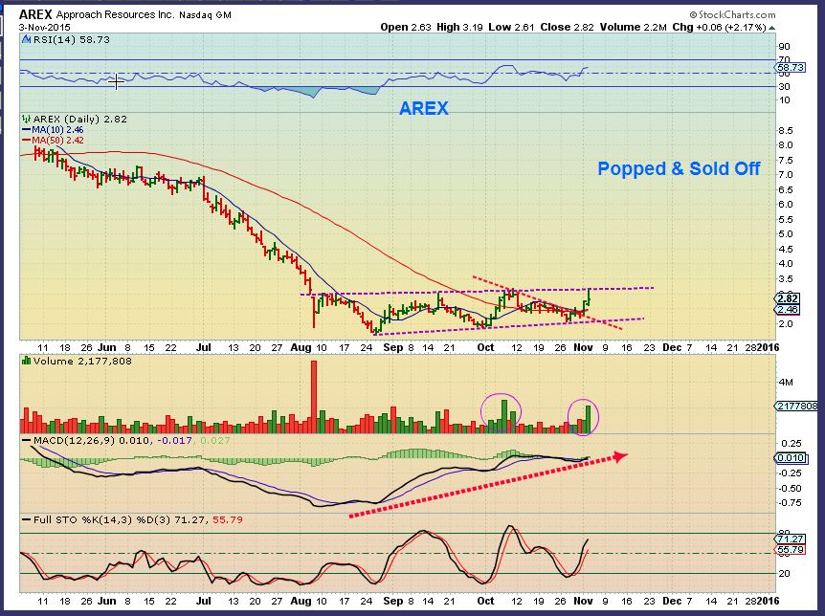The height and width of the screenshot is (616, 825).
Task: Click the 'Approach Resources Inc.' company name
Action: click(115, 14)
